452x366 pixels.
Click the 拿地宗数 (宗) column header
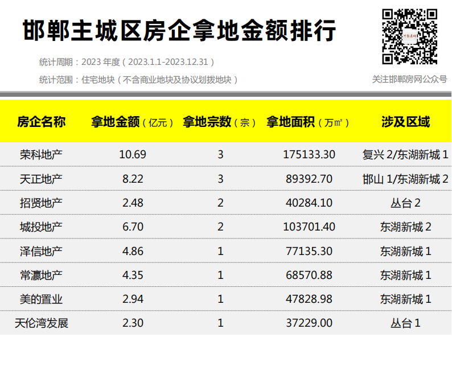[219, 122]
